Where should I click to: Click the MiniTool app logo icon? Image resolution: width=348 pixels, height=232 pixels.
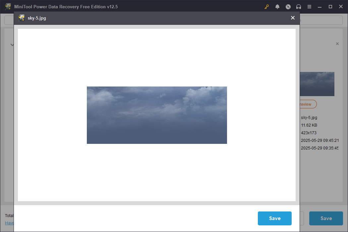tap(8, 7)
